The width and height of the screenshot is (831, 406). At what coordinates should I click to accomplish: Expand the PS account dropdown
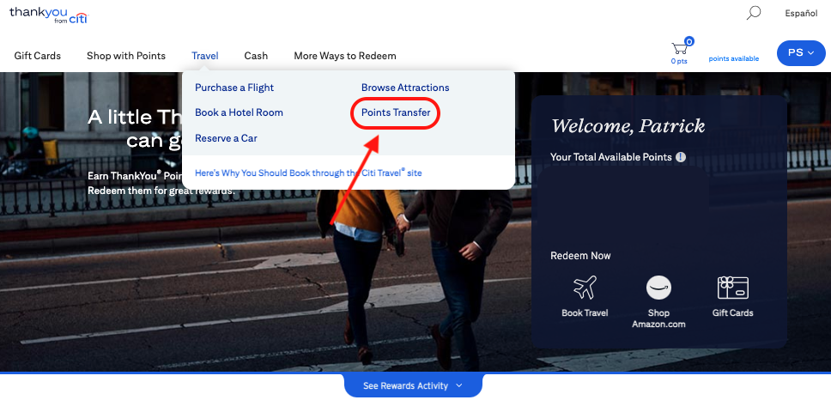(x=801, y=53)
